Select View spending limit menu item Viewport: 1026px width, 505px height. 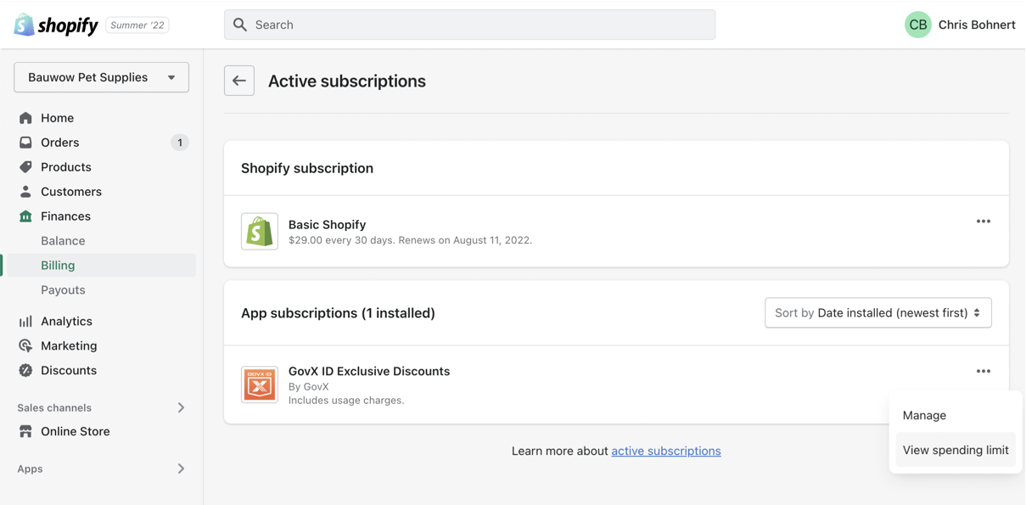pos(956,451)
